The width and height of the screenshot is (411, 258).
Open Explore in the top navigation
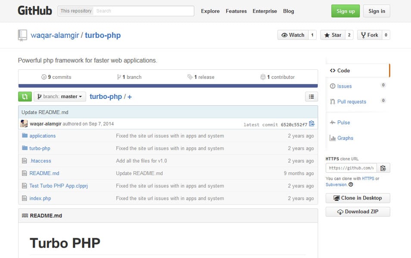click(x=210, y=11)
